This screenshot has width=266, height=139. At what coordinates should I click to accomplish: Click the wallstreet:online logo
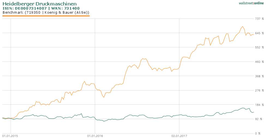pyautogui.click(x=249, y=3)
